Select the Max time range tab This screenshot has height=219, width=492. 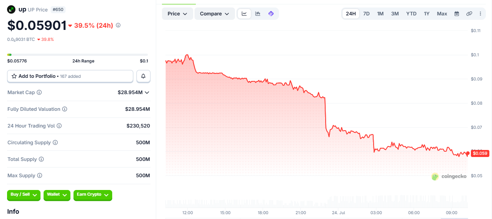tap(442, 14)
